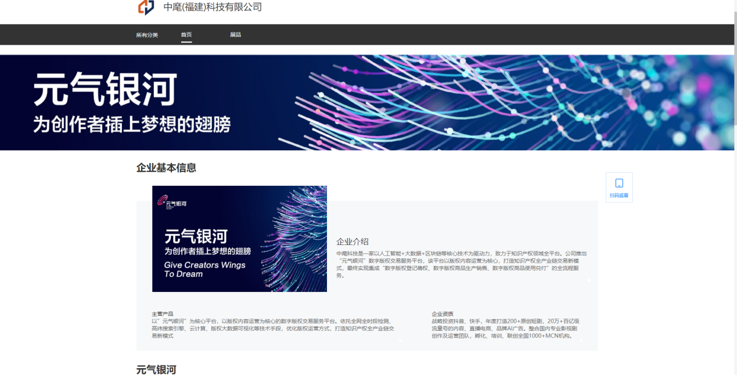Click the 主营产品 label
The height and width of the screenshot is (375, 737).
pos(162,313)
